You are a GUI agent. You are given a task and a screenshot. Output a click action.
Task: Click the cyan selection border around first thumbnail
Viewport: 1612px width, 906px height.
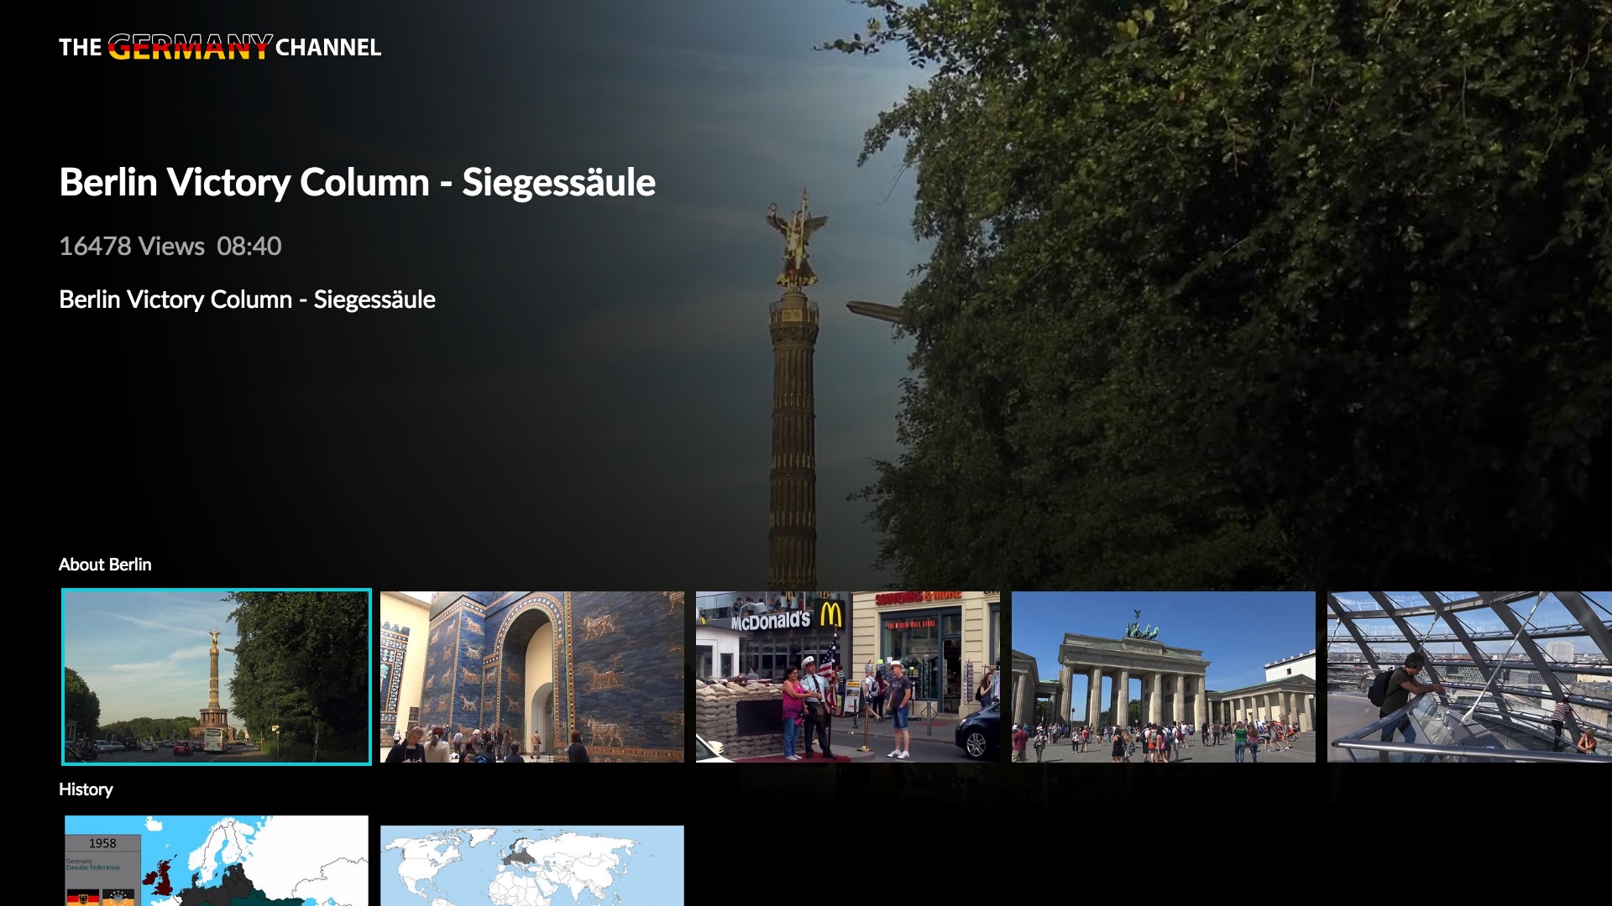215,590
